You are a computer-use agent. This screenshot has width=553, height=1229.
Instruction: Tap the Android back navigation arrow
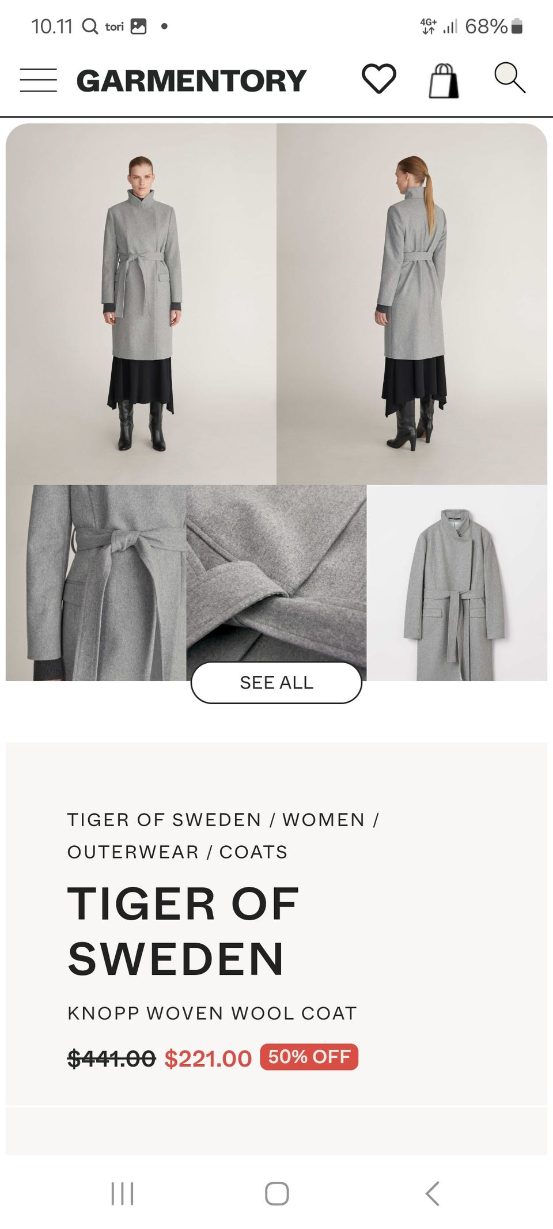point(432,1193)
